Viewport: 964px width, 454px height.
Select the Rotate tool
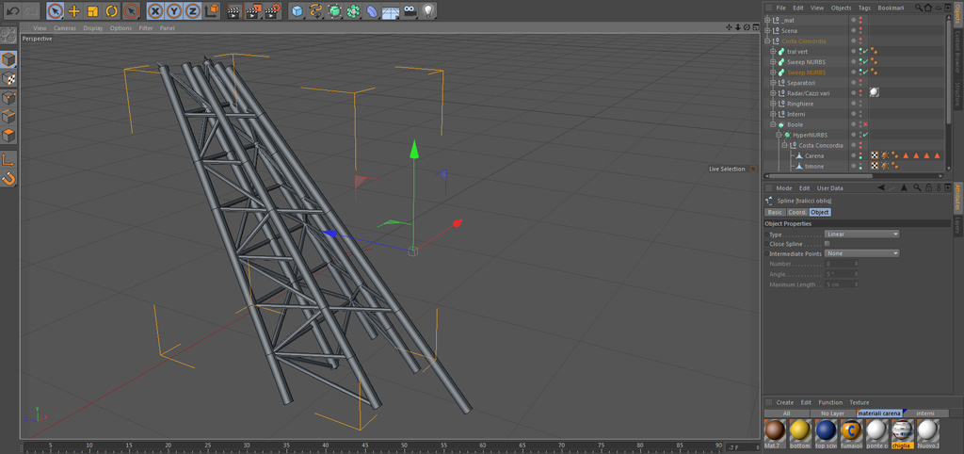tap(111, 10)
